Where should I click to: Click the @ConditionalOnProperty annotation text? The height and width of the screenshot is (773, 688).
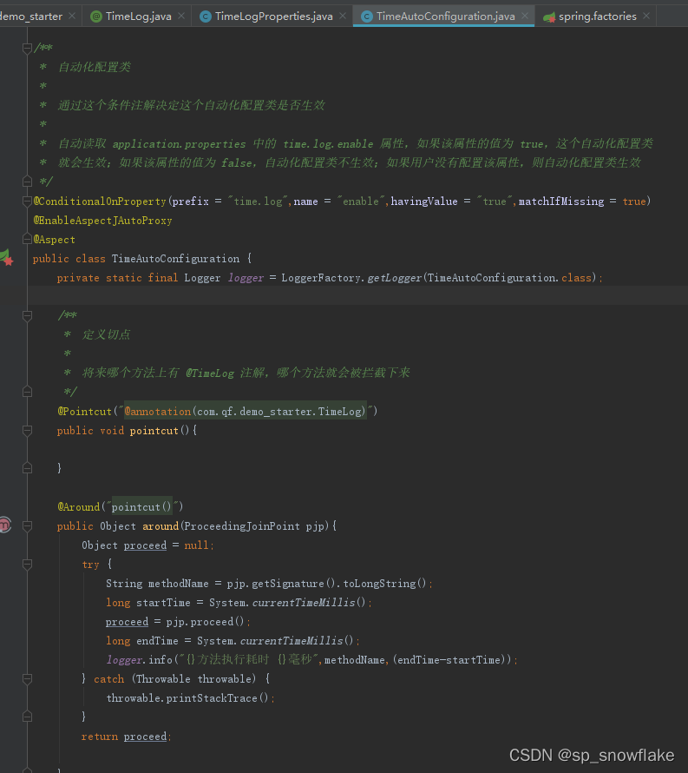coord(100,202)
